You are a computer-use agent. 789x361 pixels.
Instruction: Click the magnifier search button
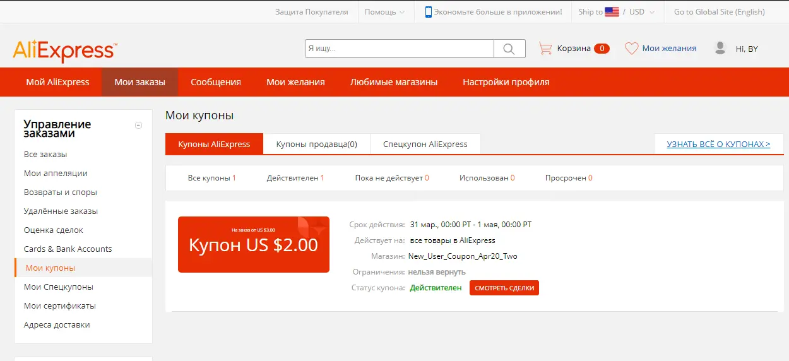(509, 49)
